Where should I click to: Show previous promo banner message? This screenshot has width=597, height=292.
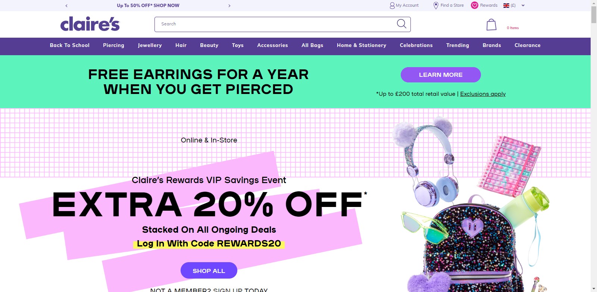pos(66,6)
